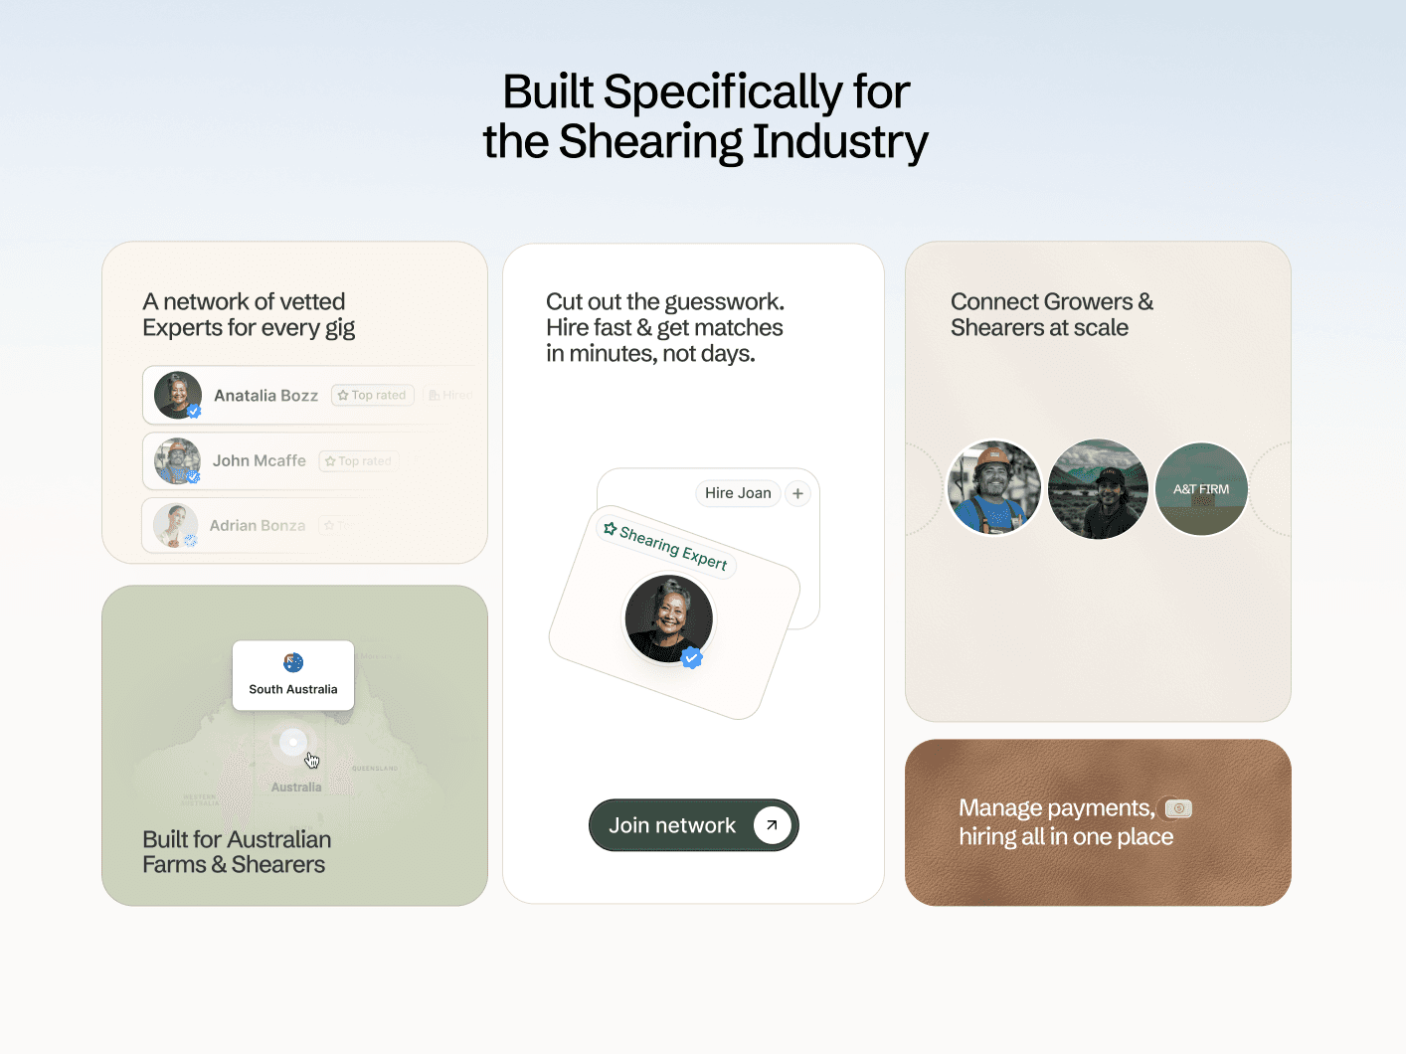The width and height of the screenshot is (1406, 1054).
Task: Click John Mcaffe's verified checkmark badge
Action: 193,476
